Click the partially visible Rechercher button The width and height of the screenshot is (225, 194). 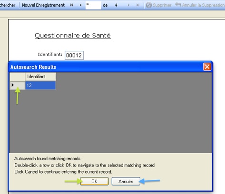[x=8, y=5]
